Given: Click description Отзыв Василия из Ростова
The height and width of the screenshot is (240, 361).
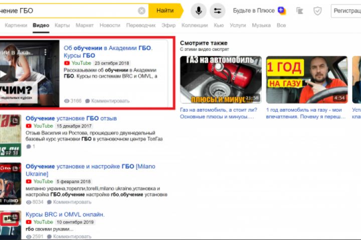Looking at the screenshot, I should point(94,136).
